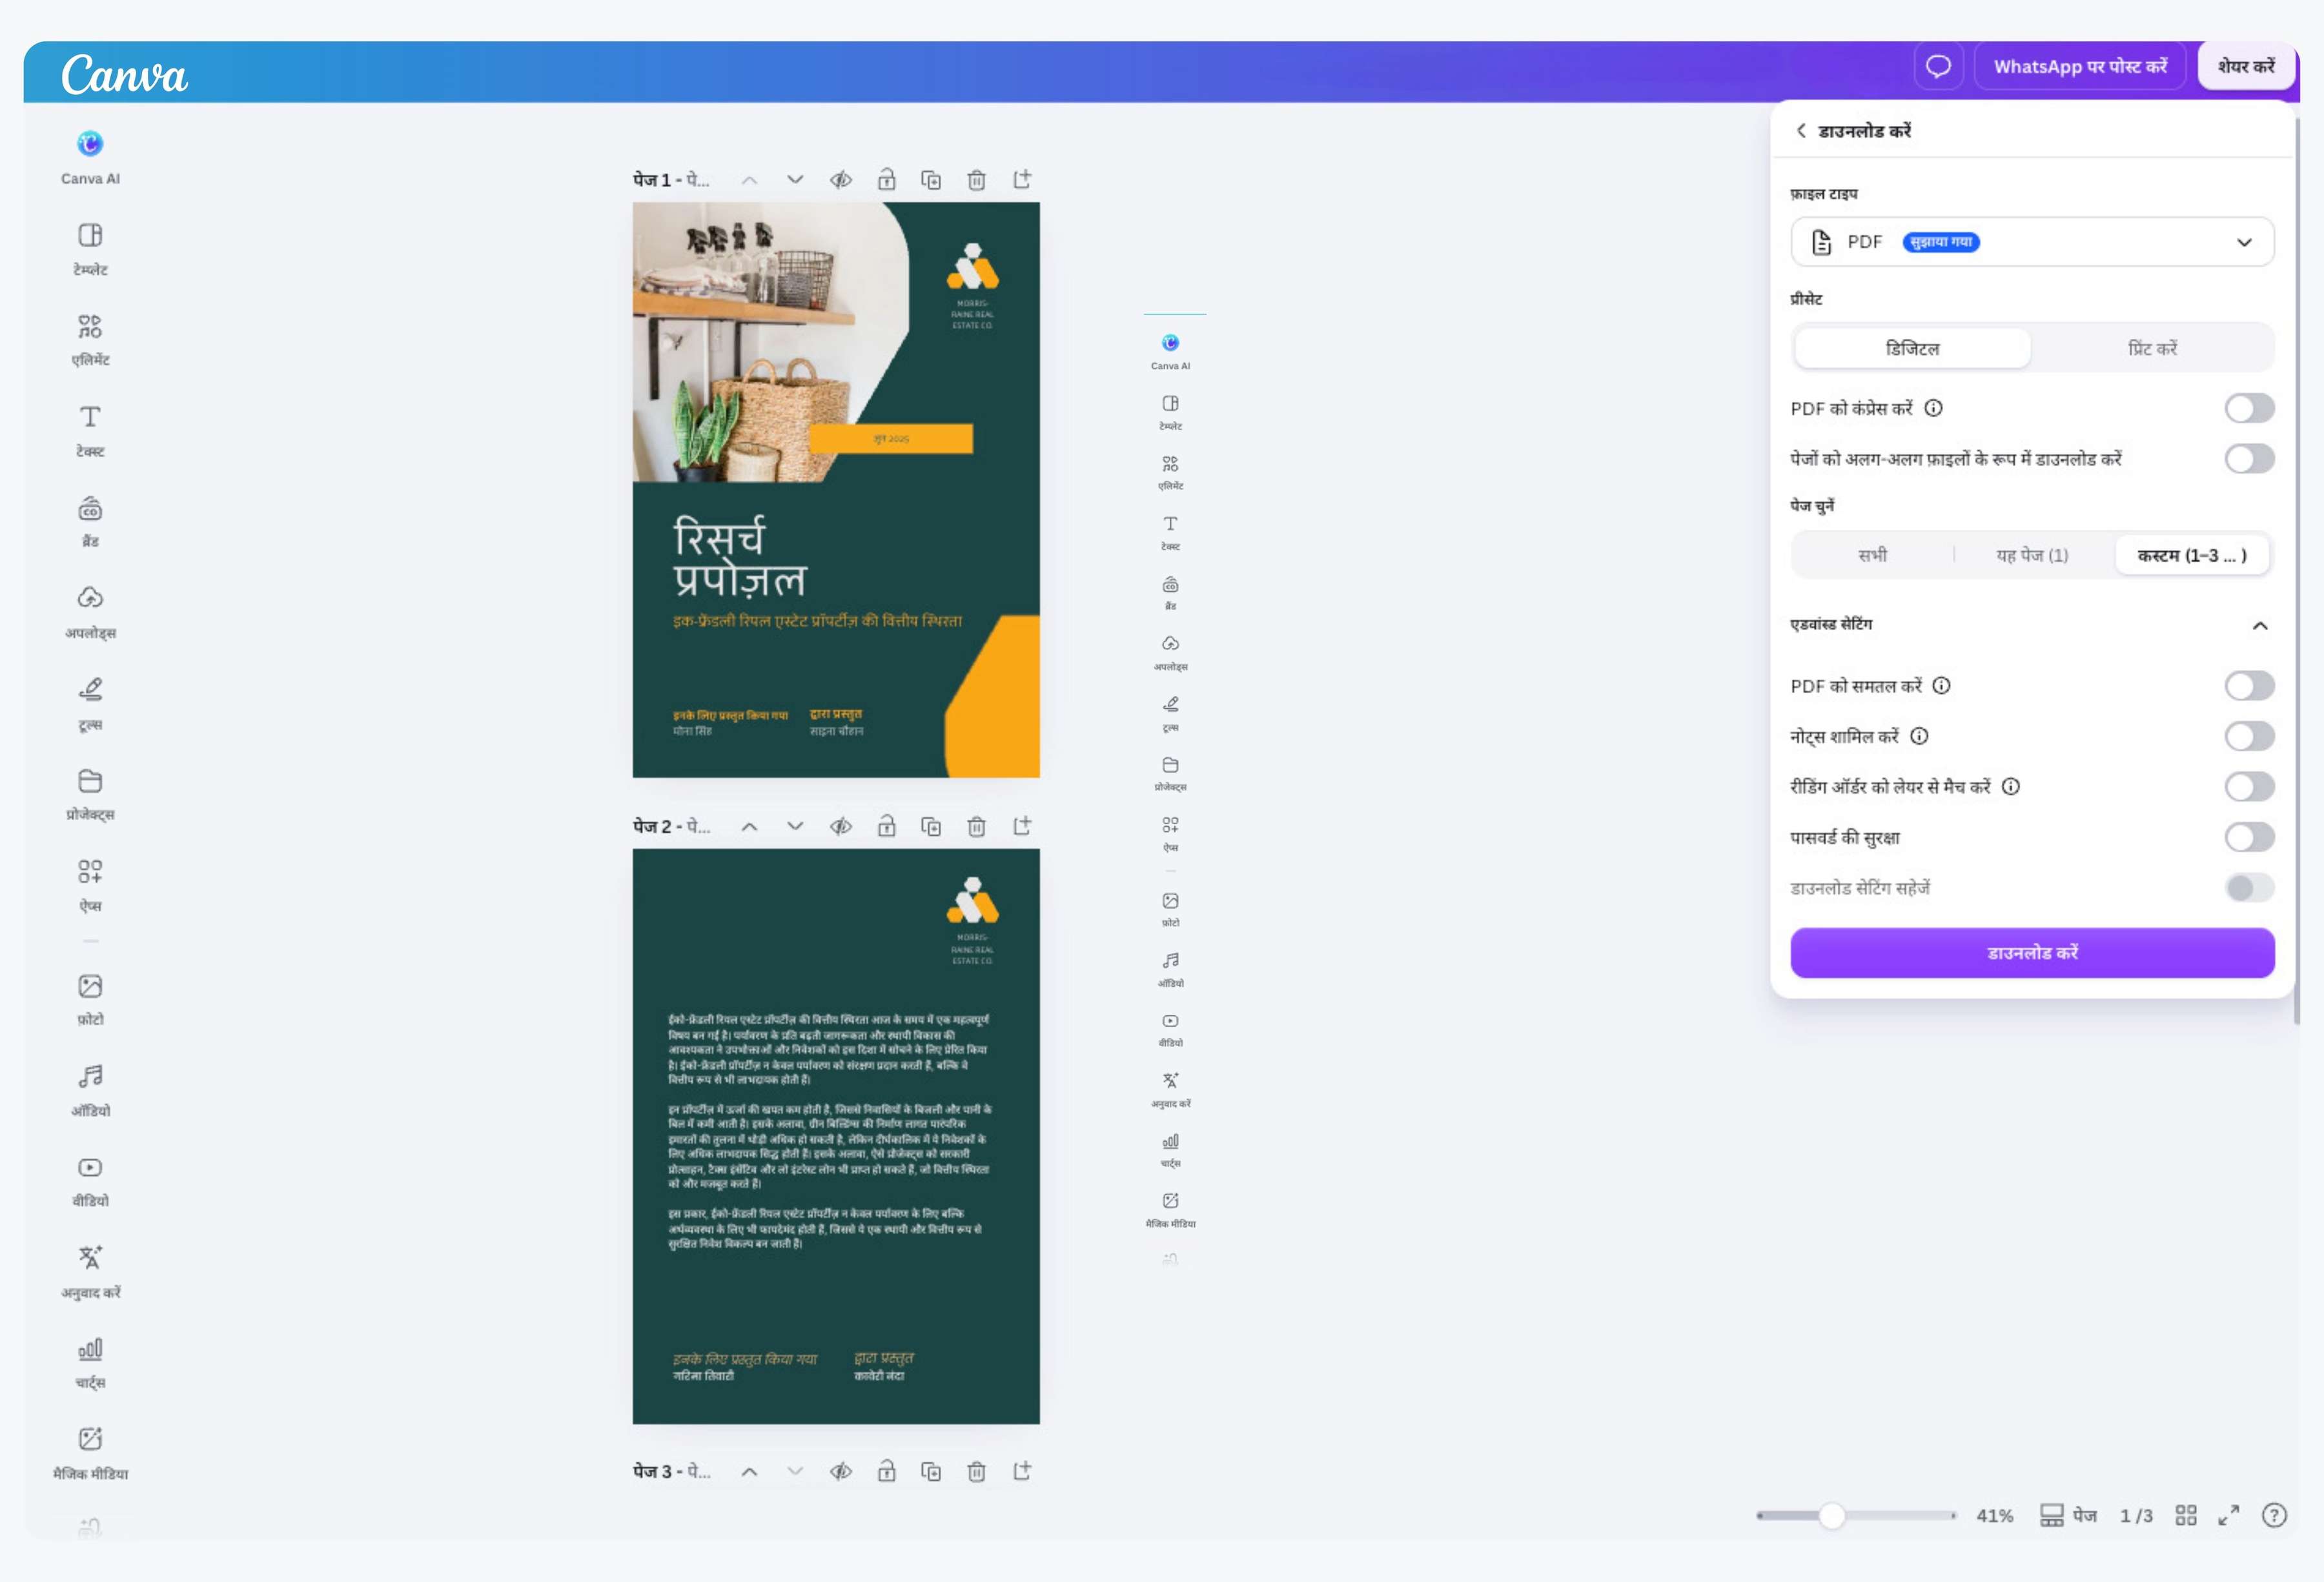
Task: Lock Page 1 using the lock icon
Action: pyautogui.click(x=886, y=180)
